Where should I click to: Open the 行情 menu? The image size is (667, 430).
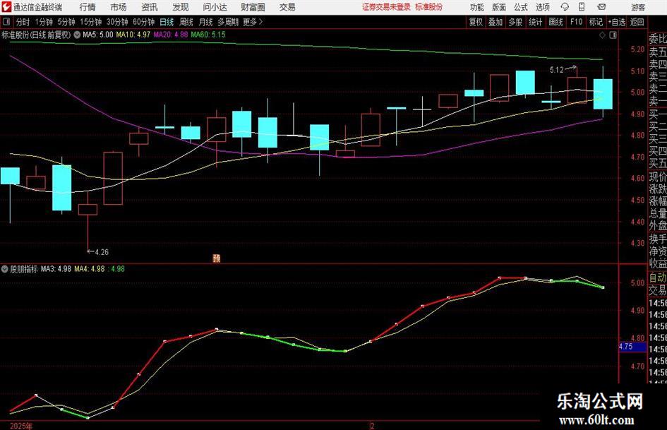tap(88, 7)
